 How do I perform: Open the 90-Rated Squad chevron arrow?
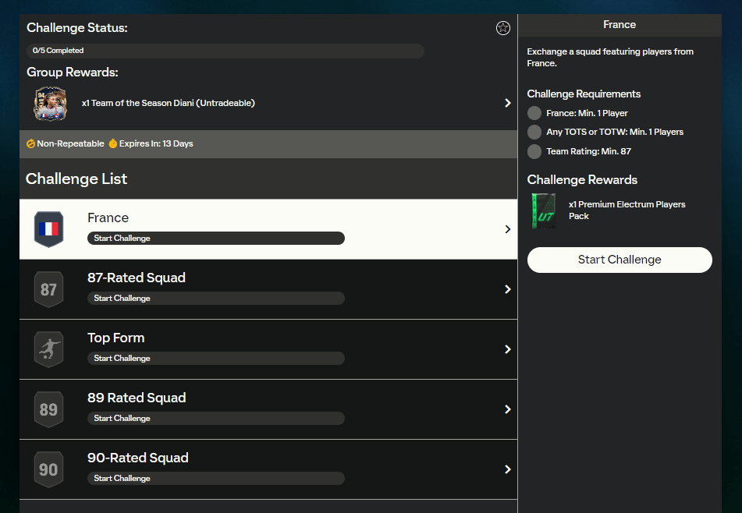point(507,469)
